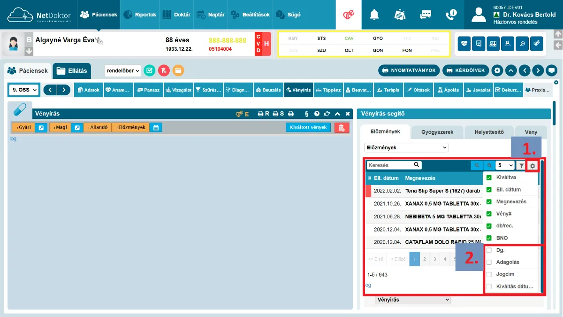The width and height of the screenshot is (563, 317).
Task: Click the red trash icon in Vényírás toolbar
Action: [x=342, y=127]
